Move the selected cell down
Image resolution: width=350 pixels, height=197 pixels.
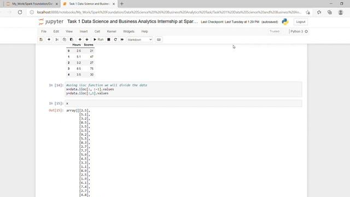point(87,39)
